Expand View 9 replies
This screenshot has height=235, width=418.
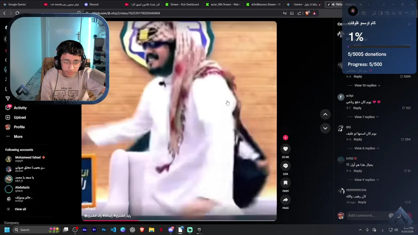click(366, 180)
